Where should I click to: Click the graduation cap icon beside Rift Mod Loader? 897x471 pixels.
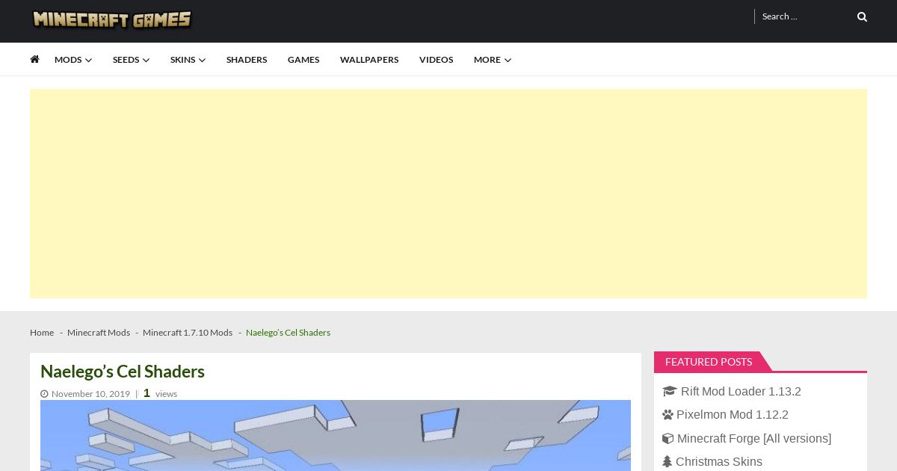tap(669, 391)
